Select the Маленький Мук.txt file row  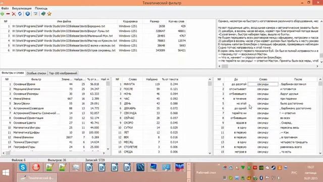click(94, 36)
